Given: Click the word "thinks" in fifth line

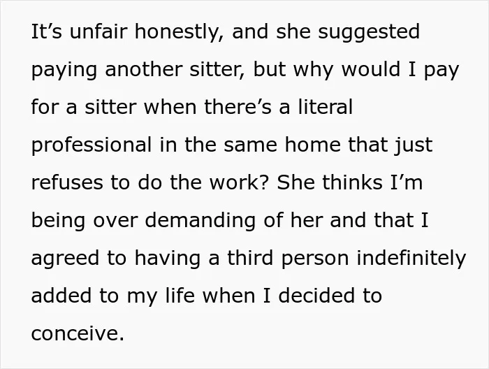Looking at the screenshot, I should click(352, 182).
